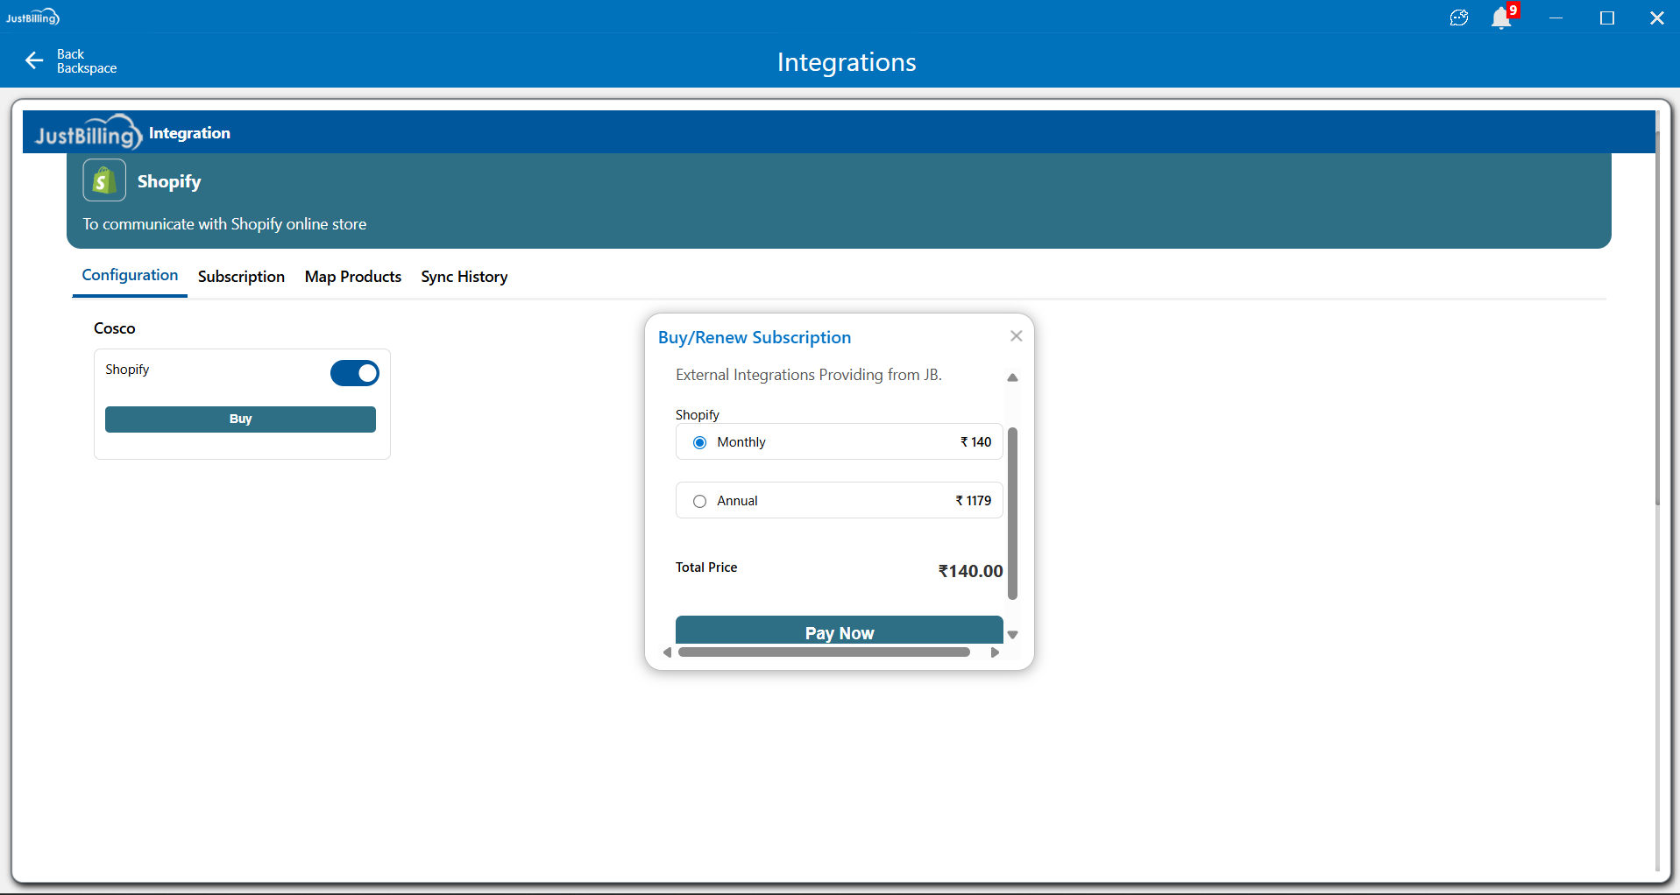The image size is (1680, 895).
Task: Click the dialog's vertical scrollbar thumb
Action: (x=1012, y=512)
